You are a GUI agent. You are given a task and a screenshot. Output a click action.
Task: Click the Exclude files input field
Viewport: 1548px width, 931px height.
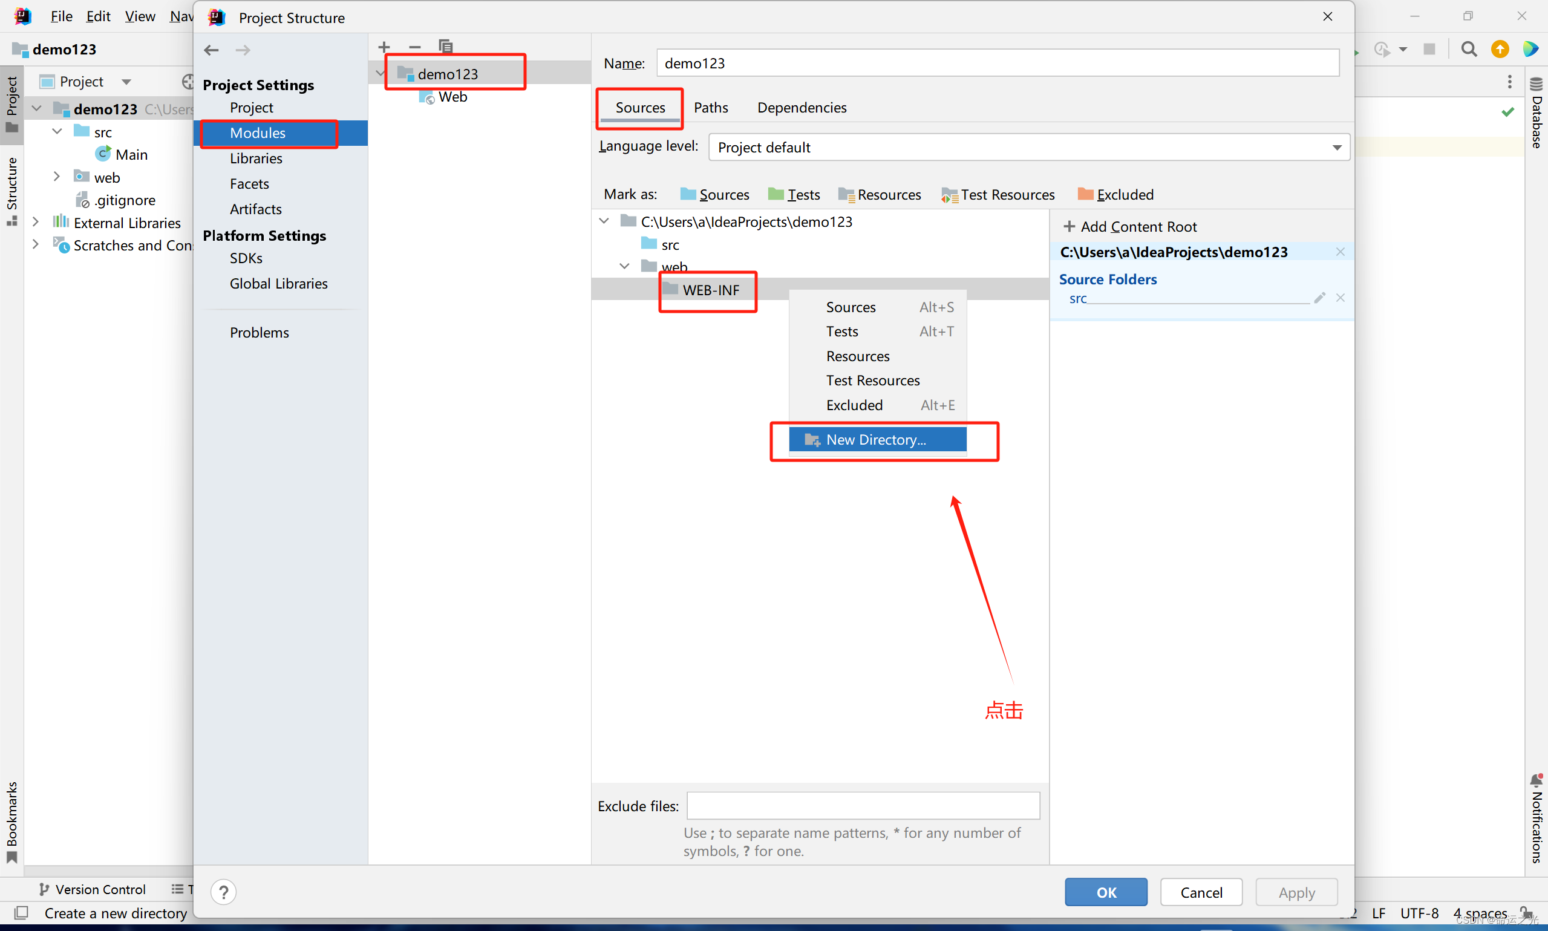(866, 805)
